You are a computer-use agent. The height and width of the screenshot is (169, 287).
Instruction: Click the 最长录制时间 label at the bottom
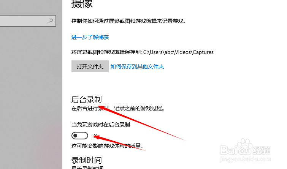click(87, 167)
